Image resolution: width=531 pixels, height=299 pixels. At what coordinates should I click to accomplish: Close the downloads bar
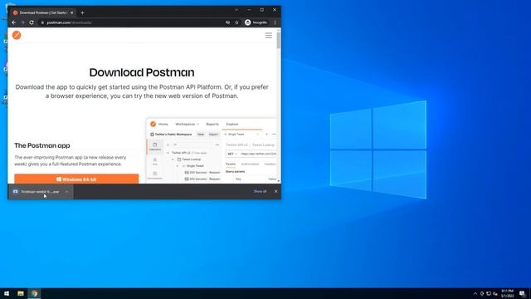(x=276, y=192)
